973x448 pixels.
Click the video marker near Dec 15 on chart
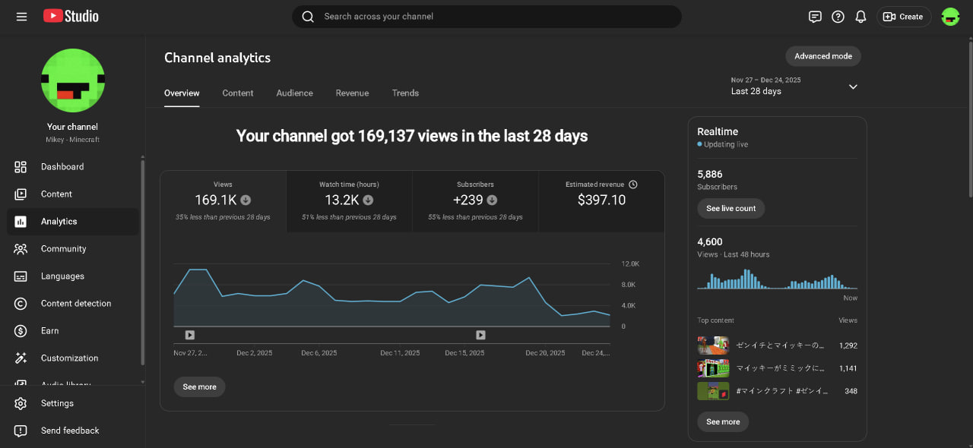click(480, 335)
